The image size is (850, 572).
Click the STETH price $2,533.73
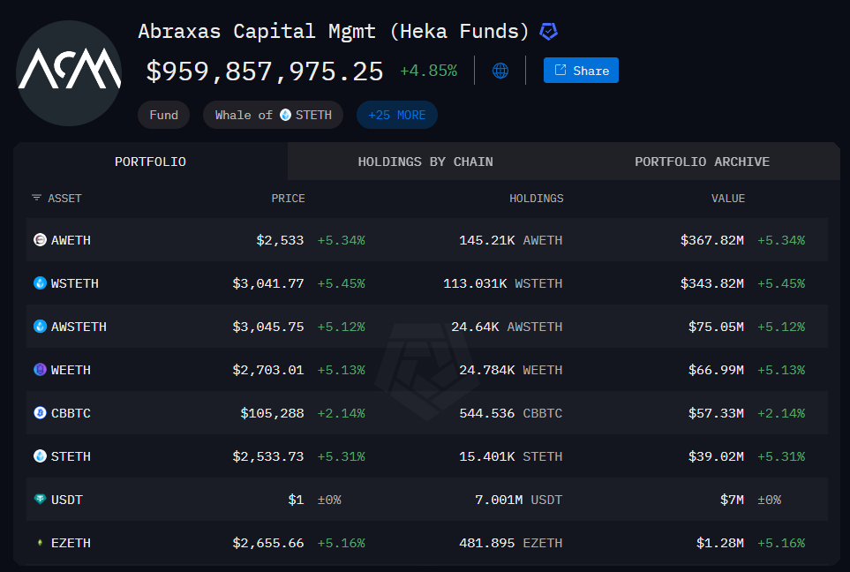coord(267,456)
